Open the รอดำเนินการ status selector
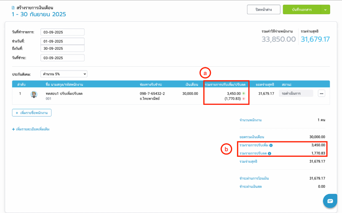 pyautogui.click(x=296, y=94)
